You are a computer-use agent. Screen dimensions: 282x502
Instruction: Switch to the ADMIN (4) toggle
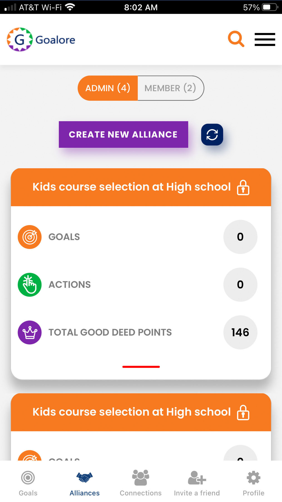point(108,88)
